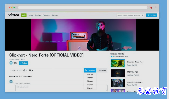The width and height of the screenshot is (169, 99).
Task: Click the Add a comment text box
Action: tap(62, 88)
